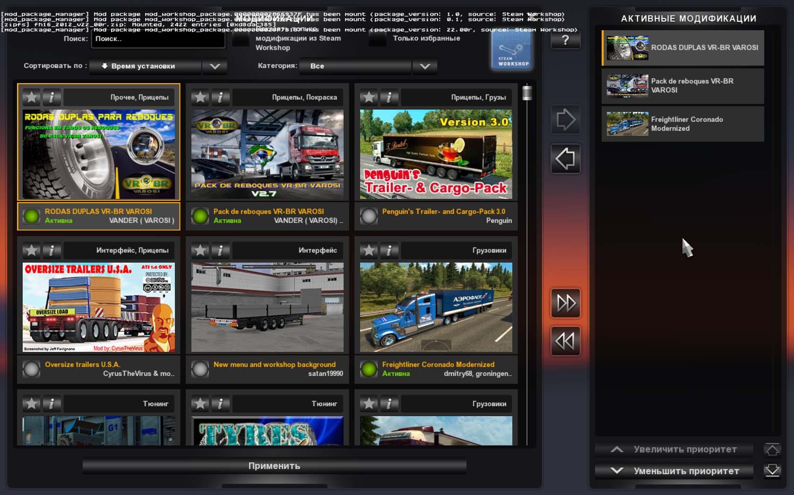Show info for RODAS DUPLAS VR-BR VAROSI mod

pos(52,97)
